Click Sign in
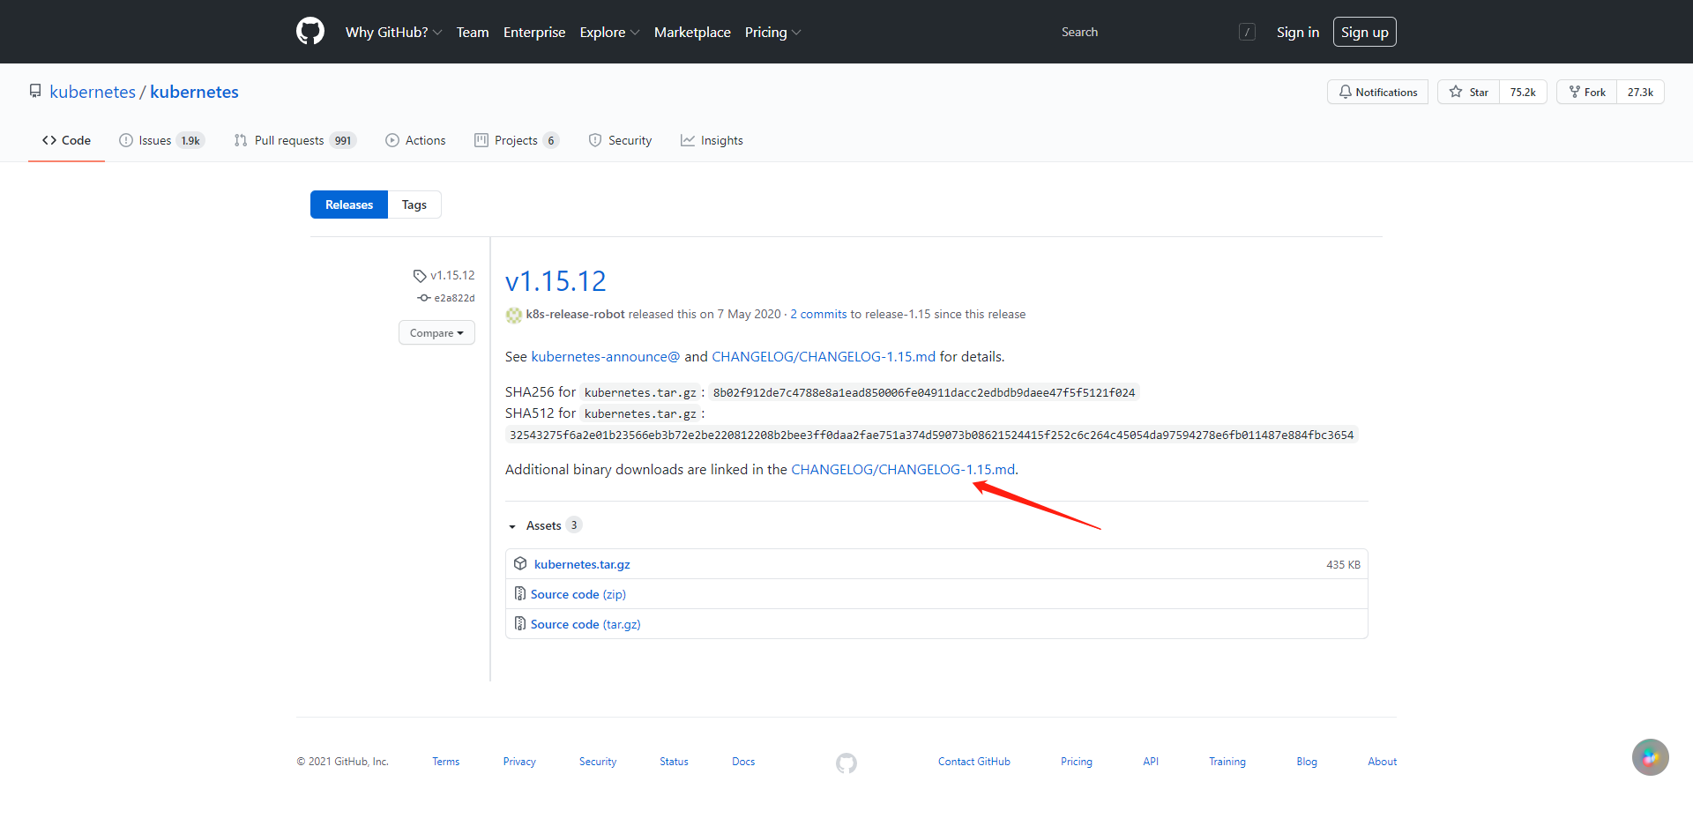This screenshot has height=826, width=1693. (1298, 32)
